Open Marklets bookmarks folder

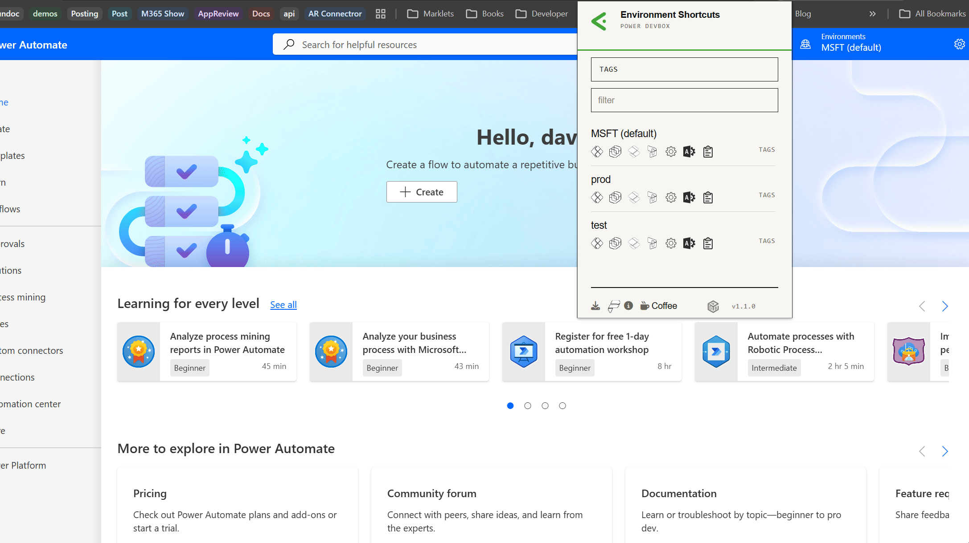(430, 14)
